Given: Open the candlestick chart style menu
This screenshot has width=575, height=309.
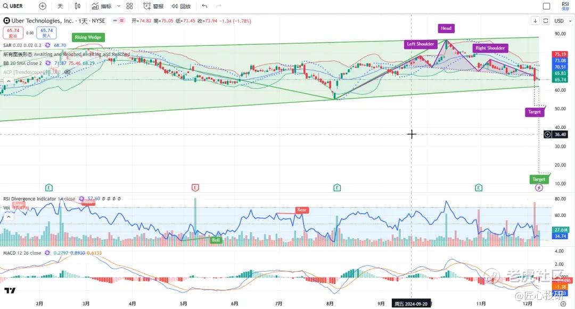Looking at the screenshot, I should pyautogui.click(x=77, y=6).
